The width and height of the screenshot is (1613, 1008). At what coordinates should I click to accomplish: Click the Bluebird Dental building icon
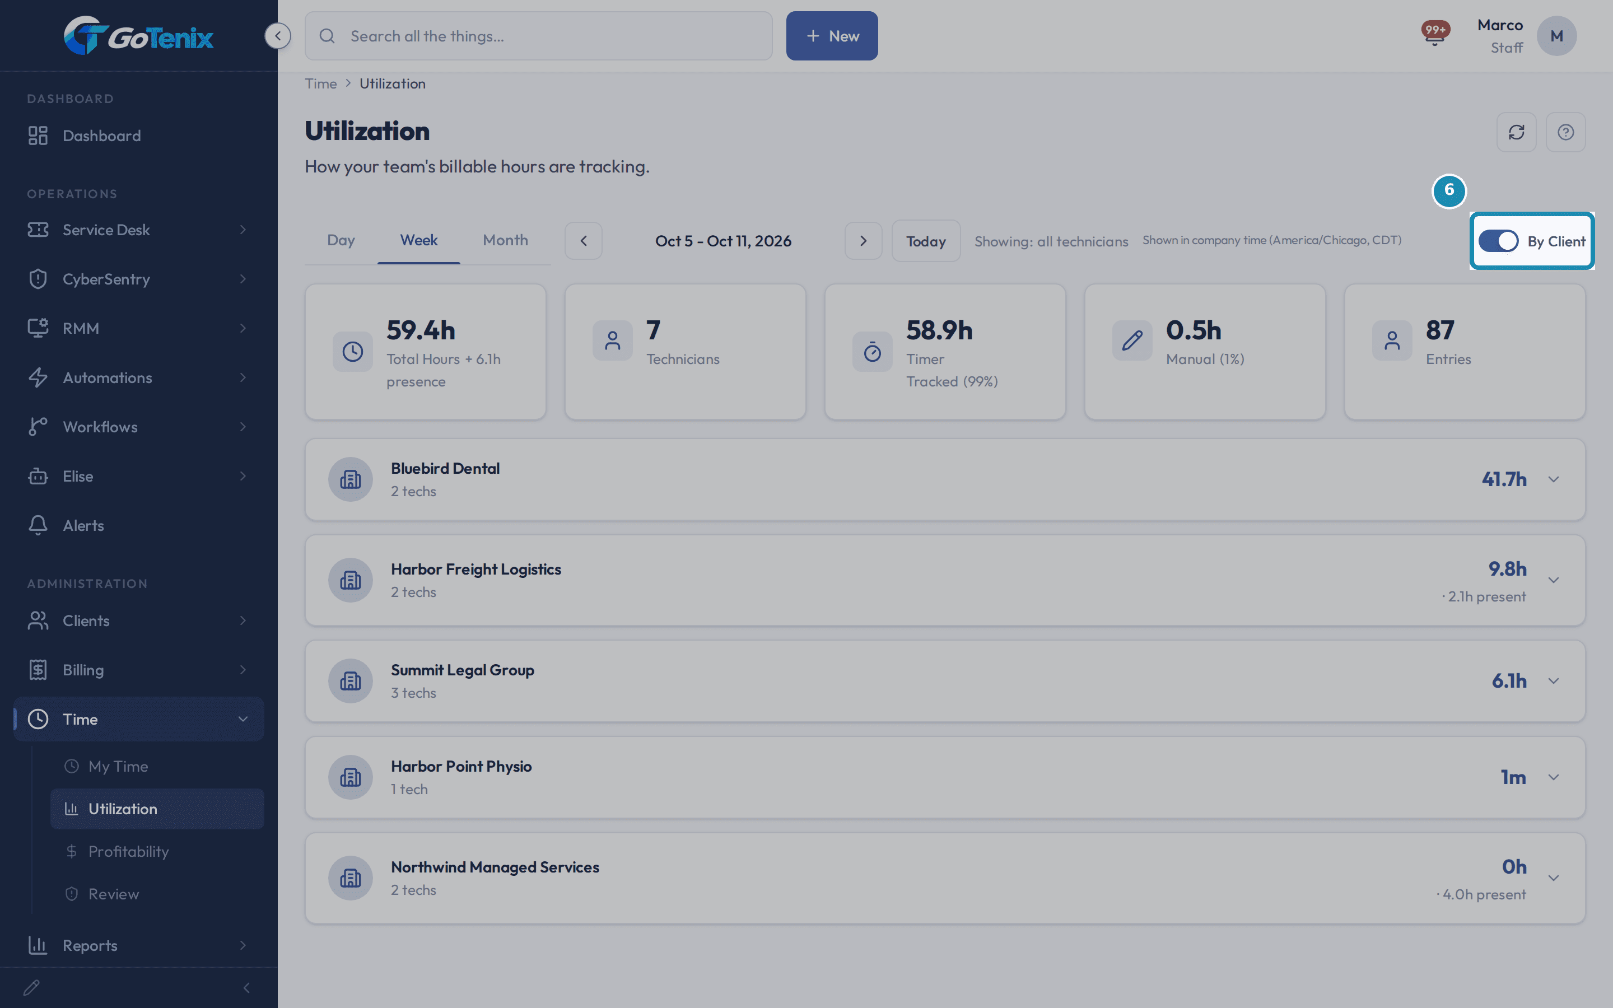(x=350, y=479)
